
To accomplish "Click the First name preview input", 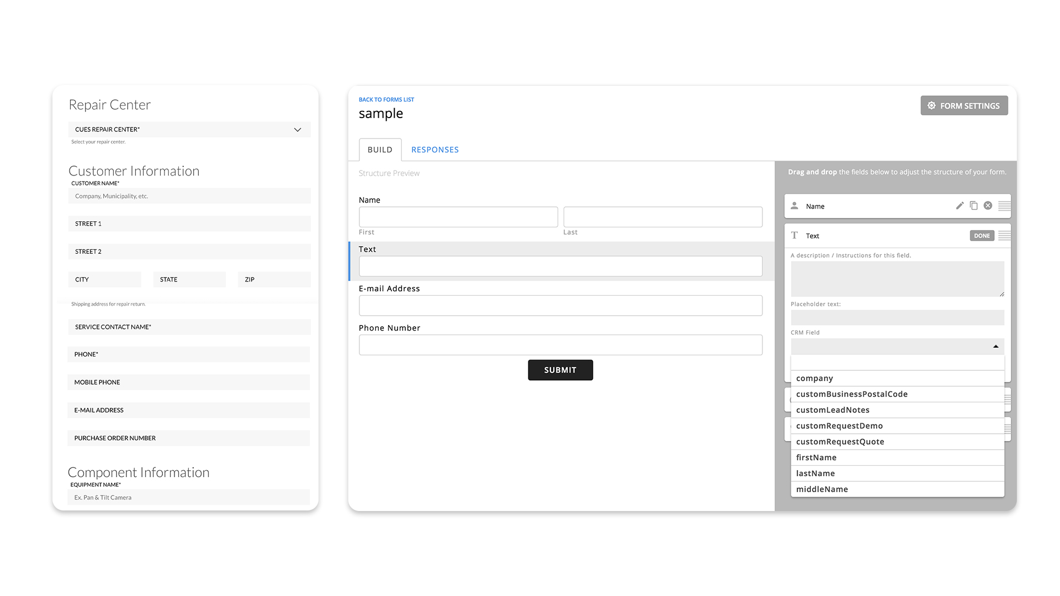I will (x=458, y=217).
